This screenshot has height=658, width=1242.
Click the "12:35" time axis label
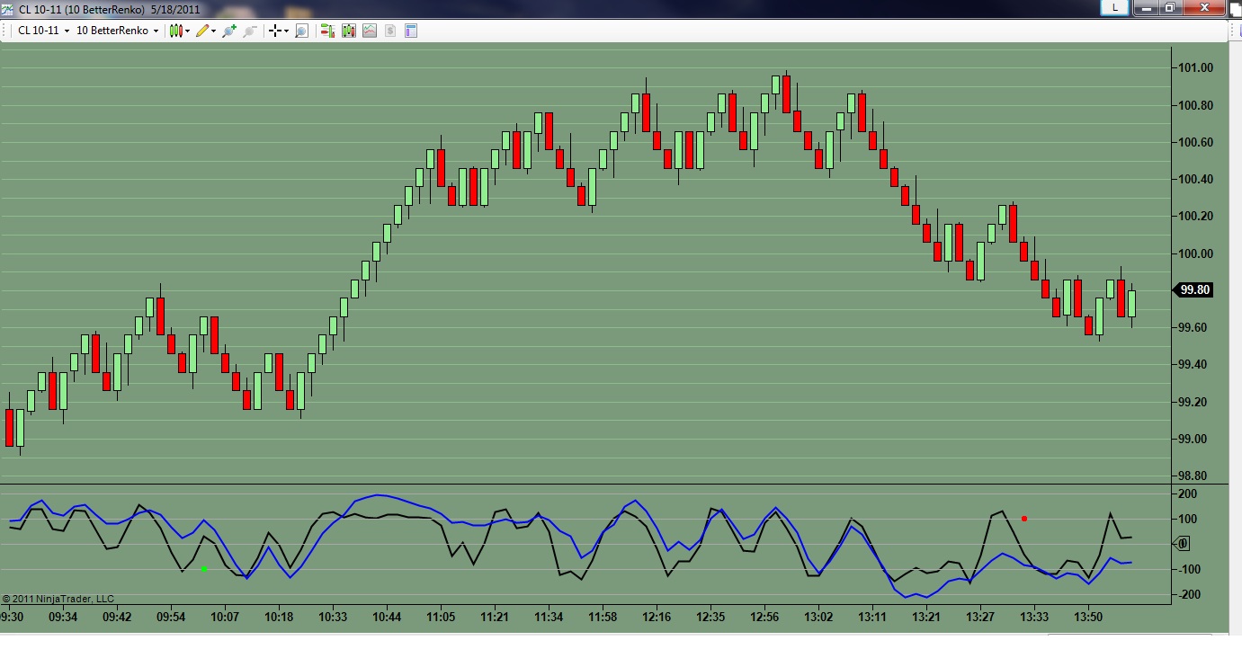click(710, 618)
